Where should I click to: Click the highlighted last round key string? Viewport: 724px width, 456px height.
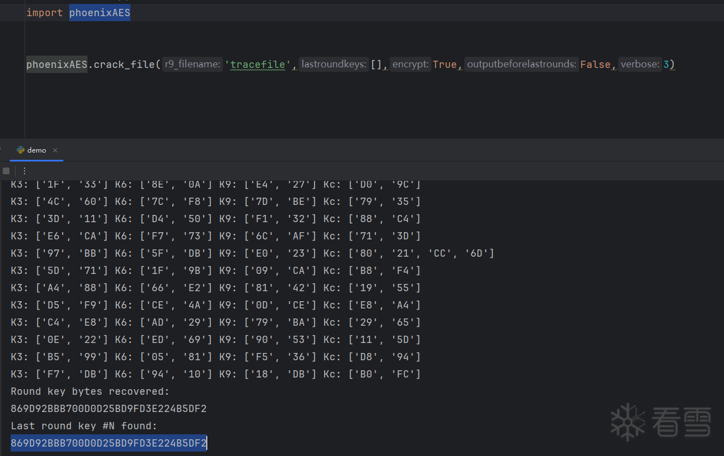click(x=109, y=443)
